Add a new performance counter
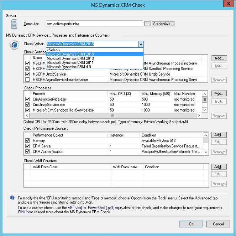 pyautogui.click(x=219, y=135)
